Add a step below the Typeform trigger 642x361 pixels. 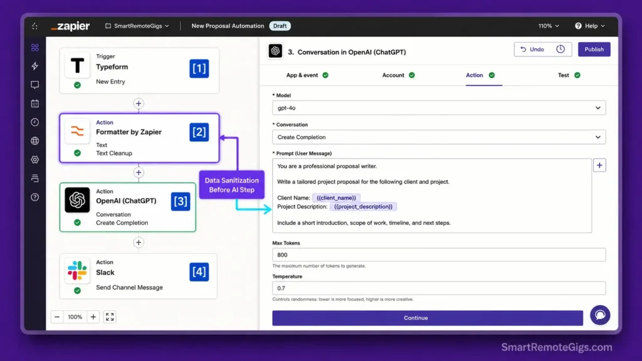pyautogui.click(x=139, y=103)
